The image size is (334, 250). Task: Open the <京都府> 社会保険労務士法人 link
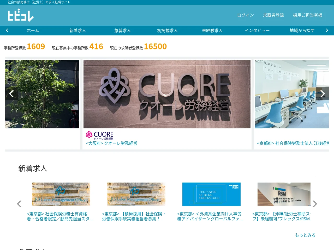(293, 143)
